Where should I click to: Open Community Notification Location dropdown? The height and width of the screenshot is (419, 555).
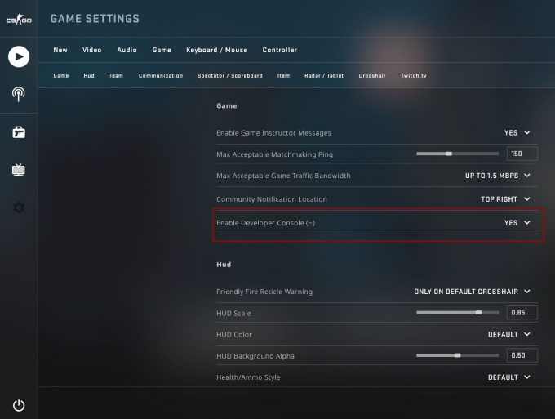[505, 199]
